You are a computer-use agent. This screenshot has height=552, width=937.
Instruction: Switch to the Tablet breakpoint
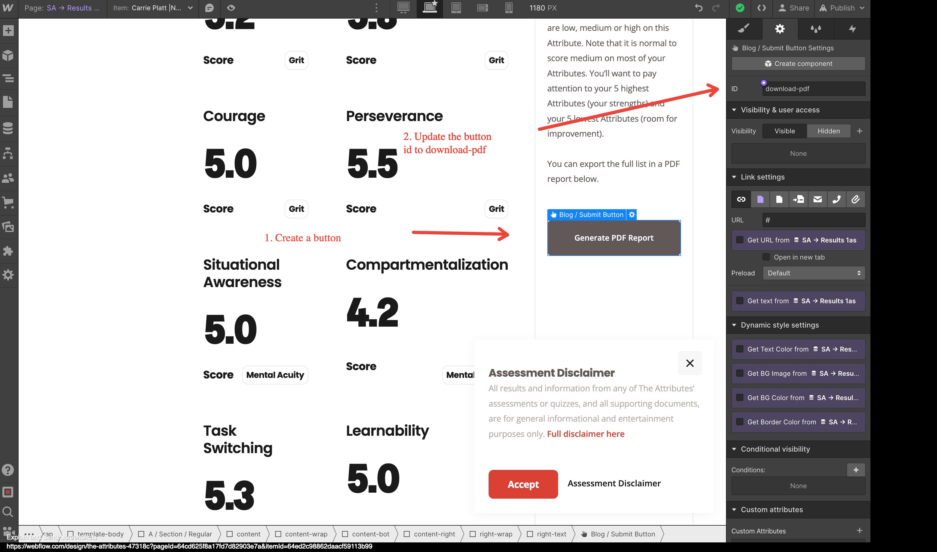coord(457,7)
